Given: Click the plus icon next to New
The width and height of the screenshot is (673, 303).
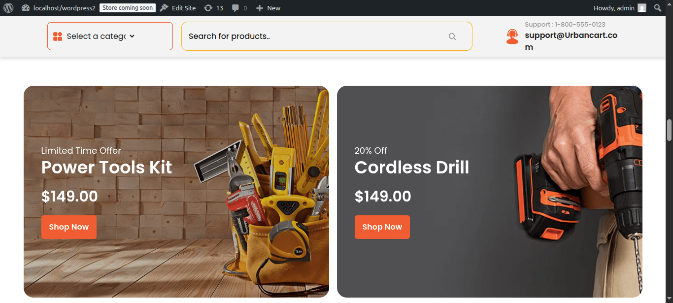Looking at the screenshot, I should (x=260, y=8).
